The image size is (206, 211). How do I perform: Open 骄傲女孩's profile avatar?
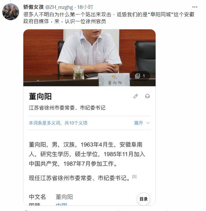click(11, 12)
